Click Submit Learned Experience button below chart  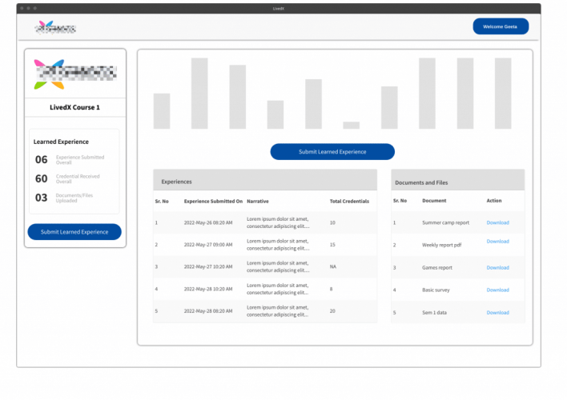(x=332, y=152)
